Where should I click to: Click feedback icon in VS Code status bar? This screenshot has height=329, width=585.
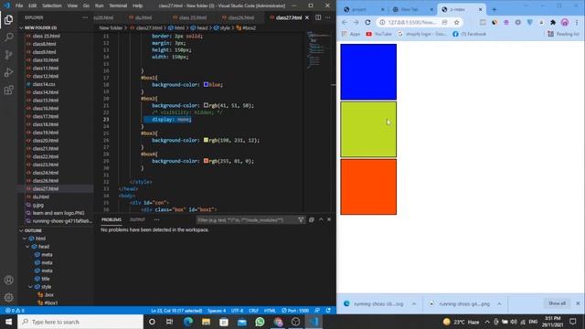click(317, 311)
